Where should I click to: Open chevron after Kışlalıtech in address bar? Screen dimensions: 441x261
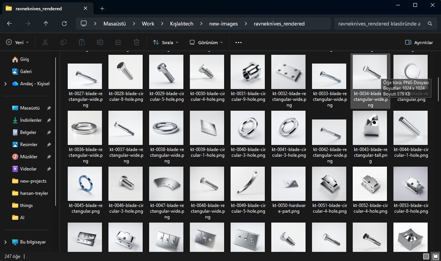click(x=201, y=24)
